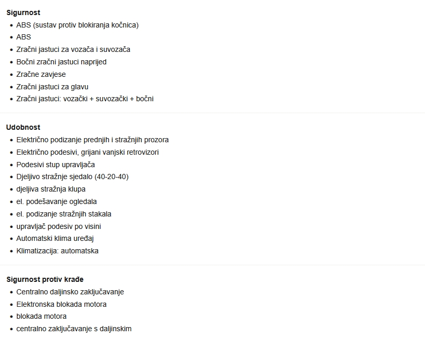
Task: Select centralno zaključavanje s daljinskim entry
Action: click(74, 329)
